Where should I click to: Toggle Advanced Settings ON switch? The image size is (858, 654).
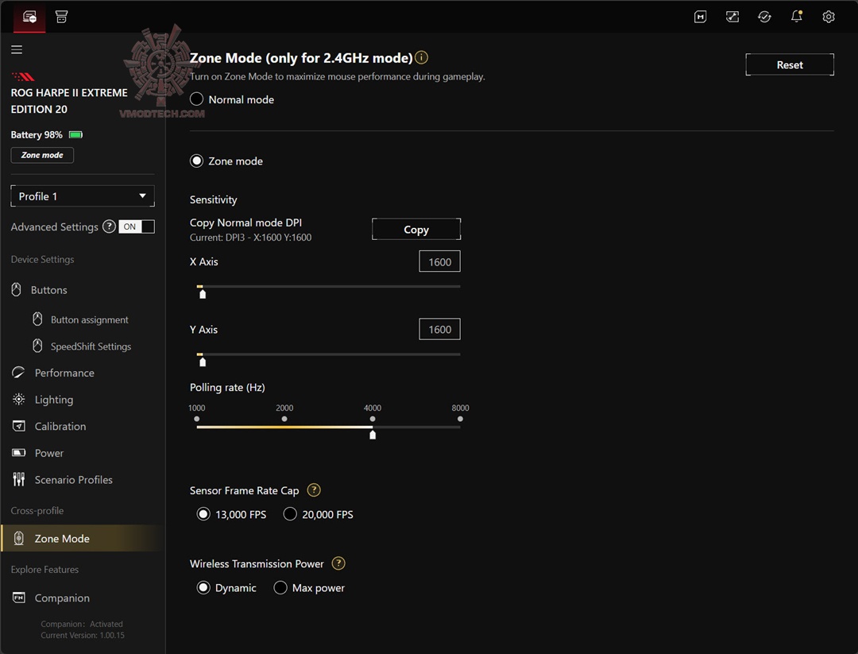pyautogui.click(x=137, y=226)
